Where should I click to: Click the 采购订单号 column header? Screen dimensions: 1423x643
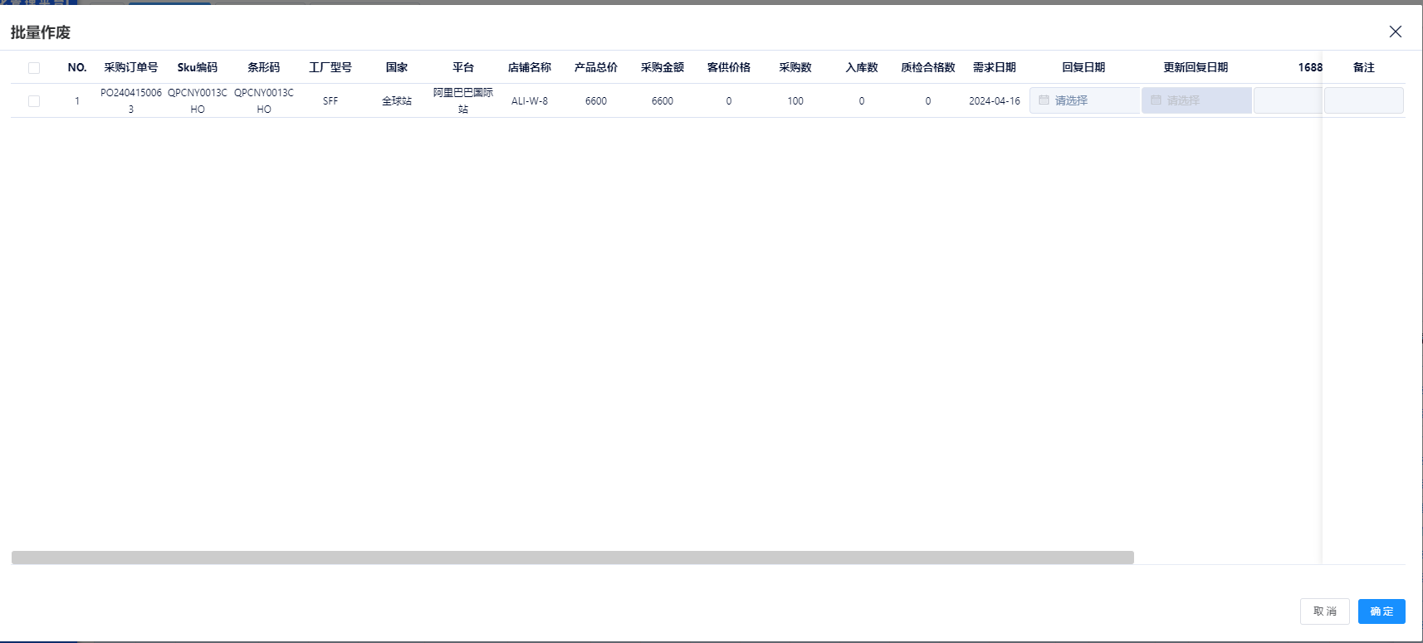pyautogui.click(x=131, y=67)
